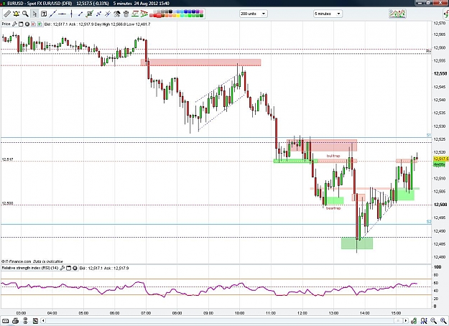Click the red-green icon at toolbar far right
The height and width of the screenshot is (326, 449).
tap(445, 14)
